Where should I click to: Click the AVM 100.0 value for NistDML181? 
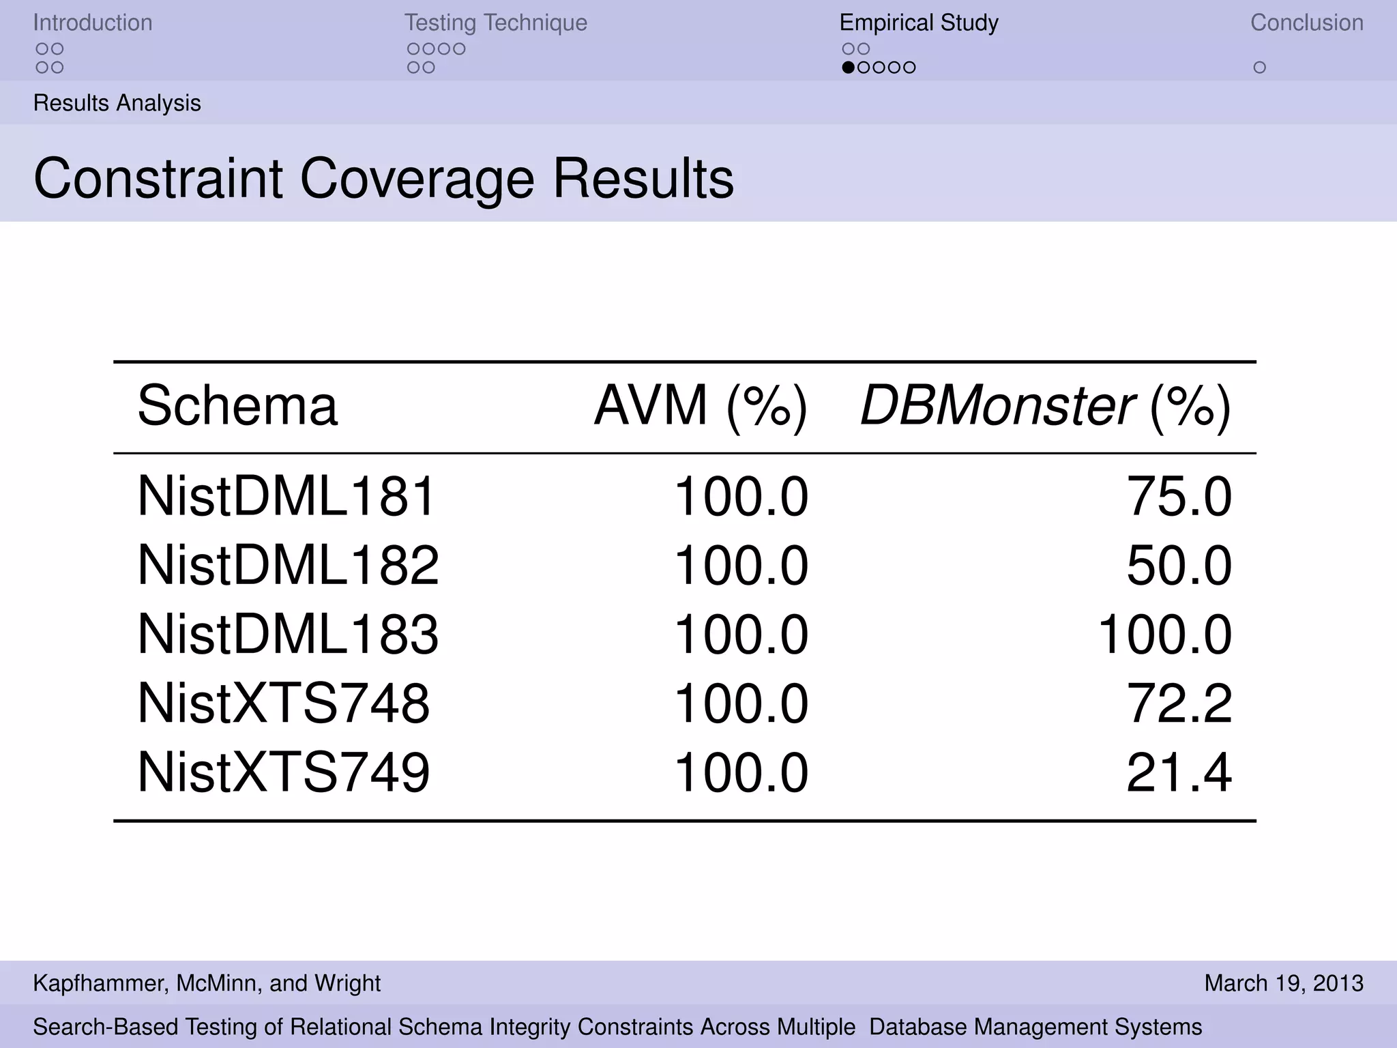(x=741, y=496)
